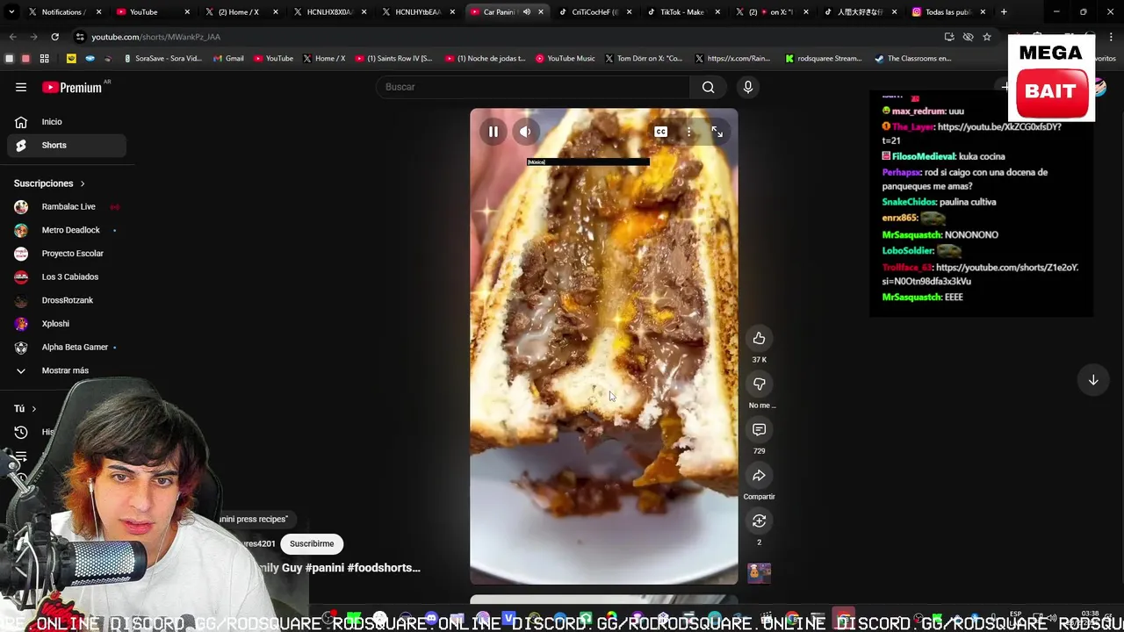1124x632 pixels.
Task: Switch to the CriTiCocHeF tab
Action: point(594,12)
